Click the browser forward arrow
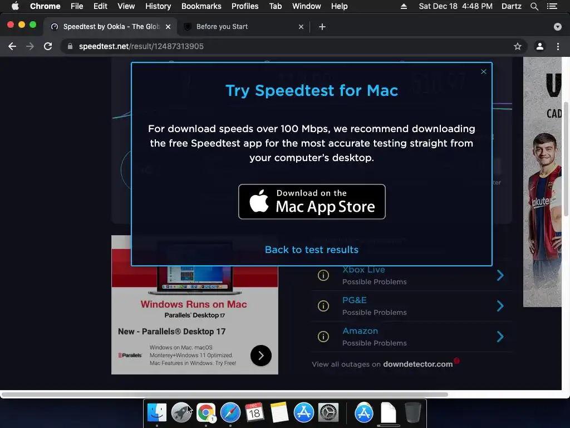 (30, 46)
